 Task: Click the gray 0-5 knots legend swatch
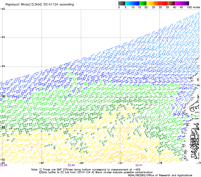(x=122, y=3)
